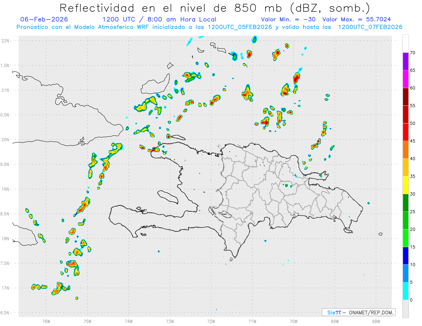The width and height of the screenshot is (422, 326).
Task: Click the colorbar tick label '55'
Action: (413, 106)
